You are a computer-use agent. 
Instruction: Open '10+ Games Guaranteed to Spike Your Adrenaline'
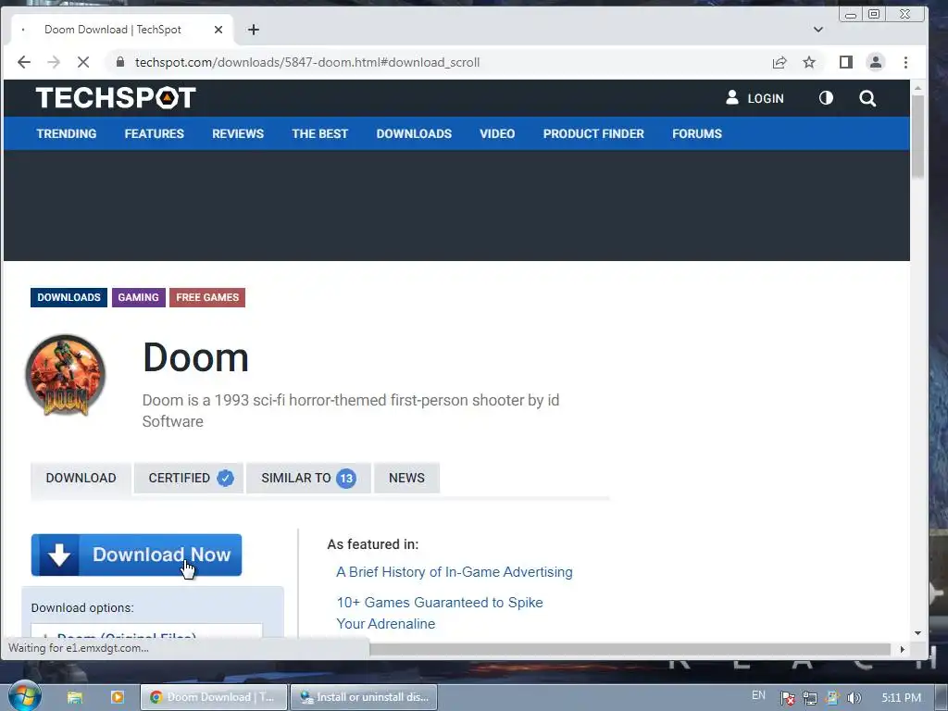pos(440,613)
